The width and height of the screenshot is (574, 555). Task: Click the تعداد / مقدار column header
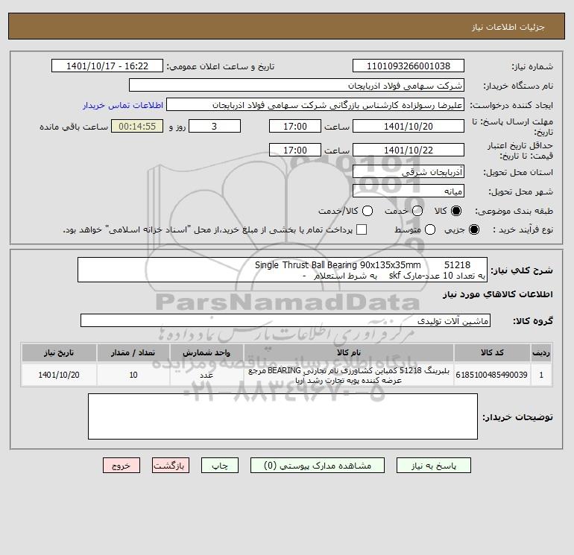tap(133, 352)
